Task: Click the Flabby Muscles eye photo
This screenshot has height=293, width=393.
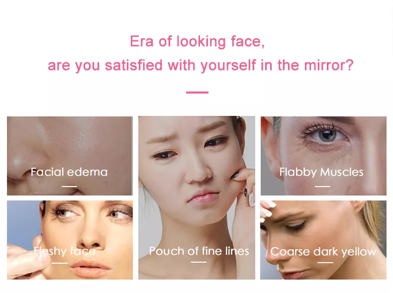Action: click(323, 156)
